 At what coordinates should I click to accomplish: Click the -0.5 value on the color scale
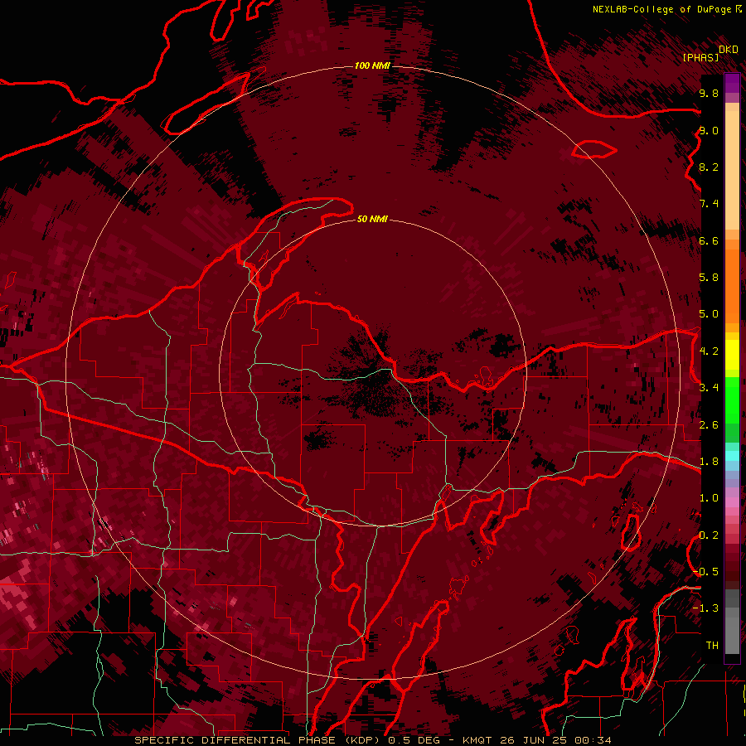coord(706,571)
